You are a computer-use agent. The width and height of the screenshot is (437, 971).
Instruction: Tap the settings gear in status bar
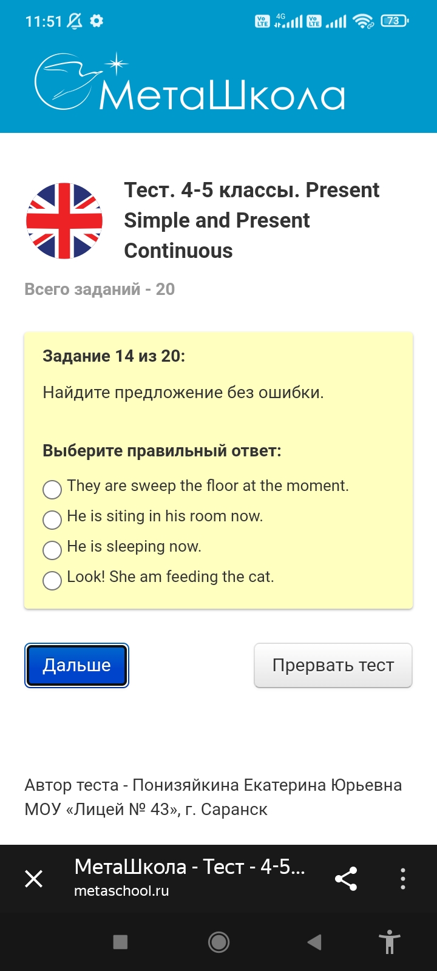[97, 21]
